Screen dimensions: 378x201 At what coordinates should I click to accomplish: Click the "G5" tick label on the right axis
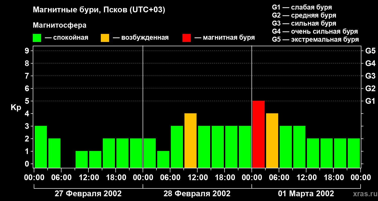pos(370,51)
